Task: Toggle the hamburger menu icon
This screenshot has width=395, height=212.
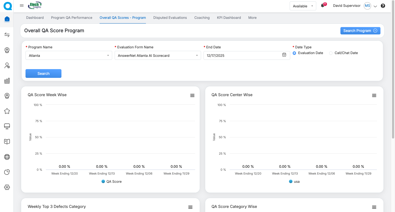Action: pos(22,5)
